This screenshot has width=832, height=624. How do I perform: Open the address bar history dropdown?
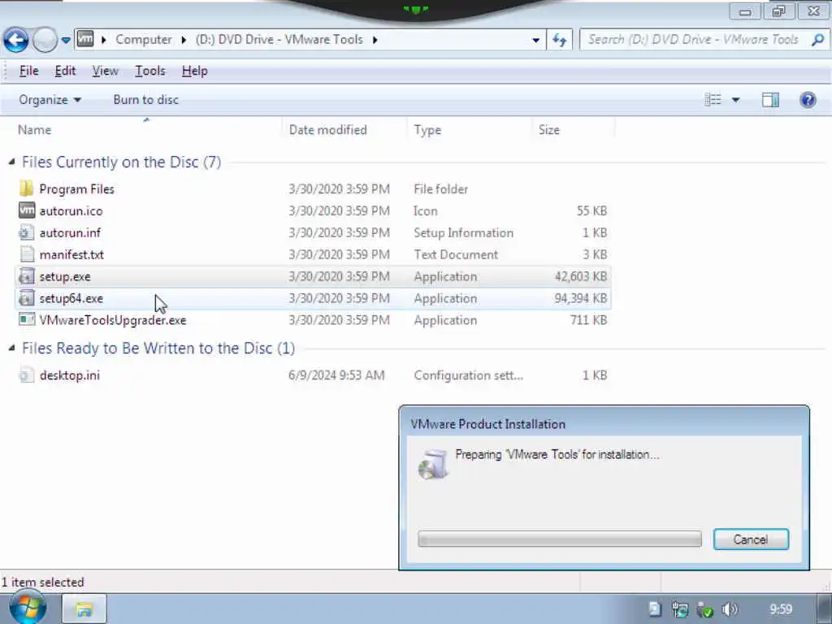[x=536, y=40]
